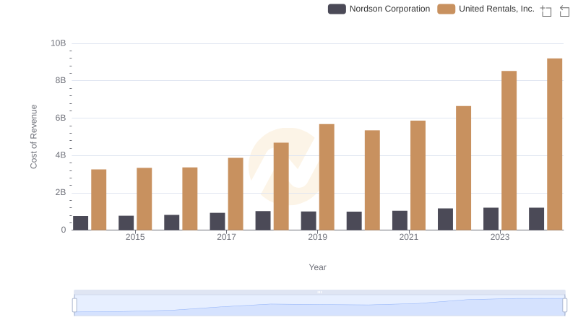Image resolution: width=578 pixels, height=333 pixels.
Task: Click the United Rentals bar for 2022
Action: [463, 168]
